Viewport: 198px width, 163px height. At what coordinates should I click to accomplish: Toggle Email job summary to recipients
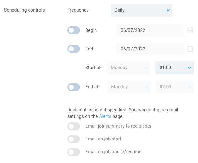[74, 126]
